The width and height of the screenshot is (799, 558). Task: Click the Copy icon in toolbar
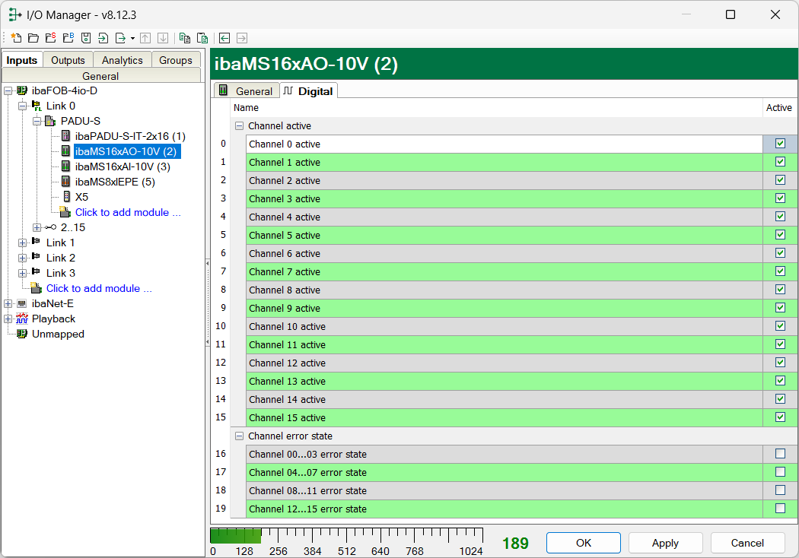pos(184,37)
